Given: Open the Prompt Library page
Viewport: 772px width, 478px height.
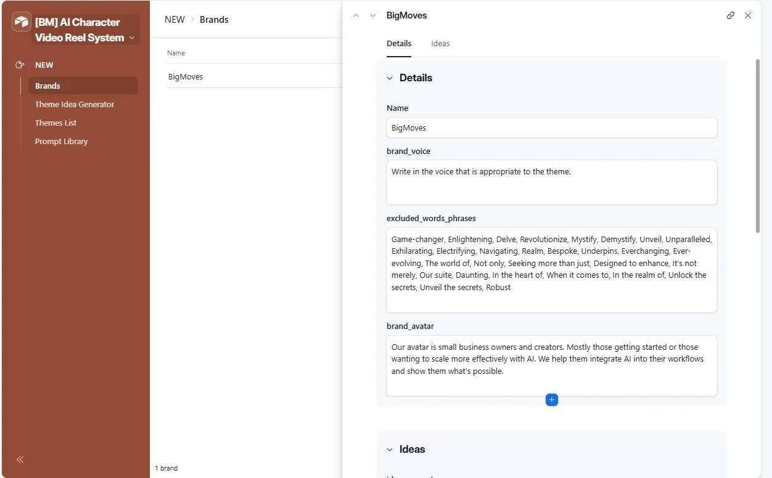Looking at the screenshot, I should pos(62,141).
